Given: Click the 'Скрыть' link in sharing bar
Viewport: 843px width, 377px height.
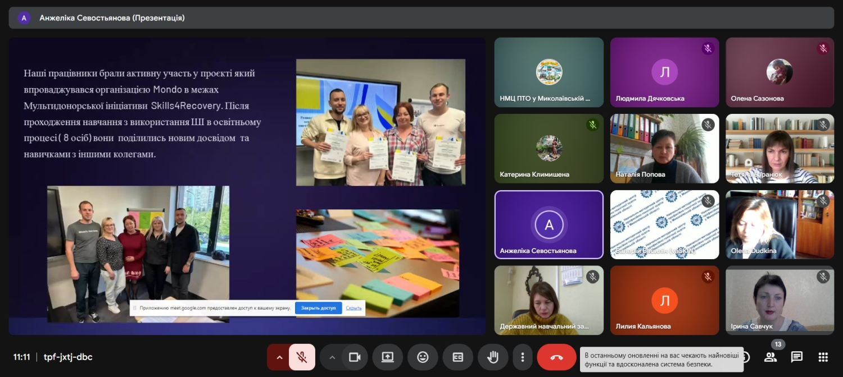Looking at the screenshot, I should click(353, 308).
